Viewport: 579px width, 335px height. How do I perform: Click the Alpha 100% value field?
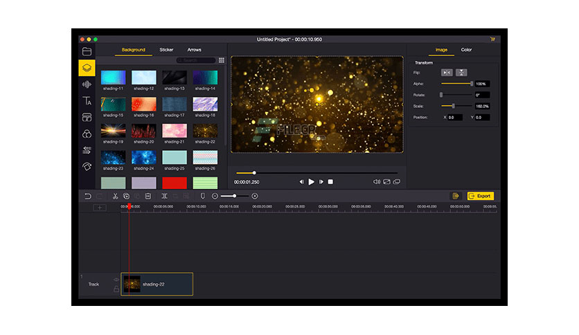click(482, 84)
